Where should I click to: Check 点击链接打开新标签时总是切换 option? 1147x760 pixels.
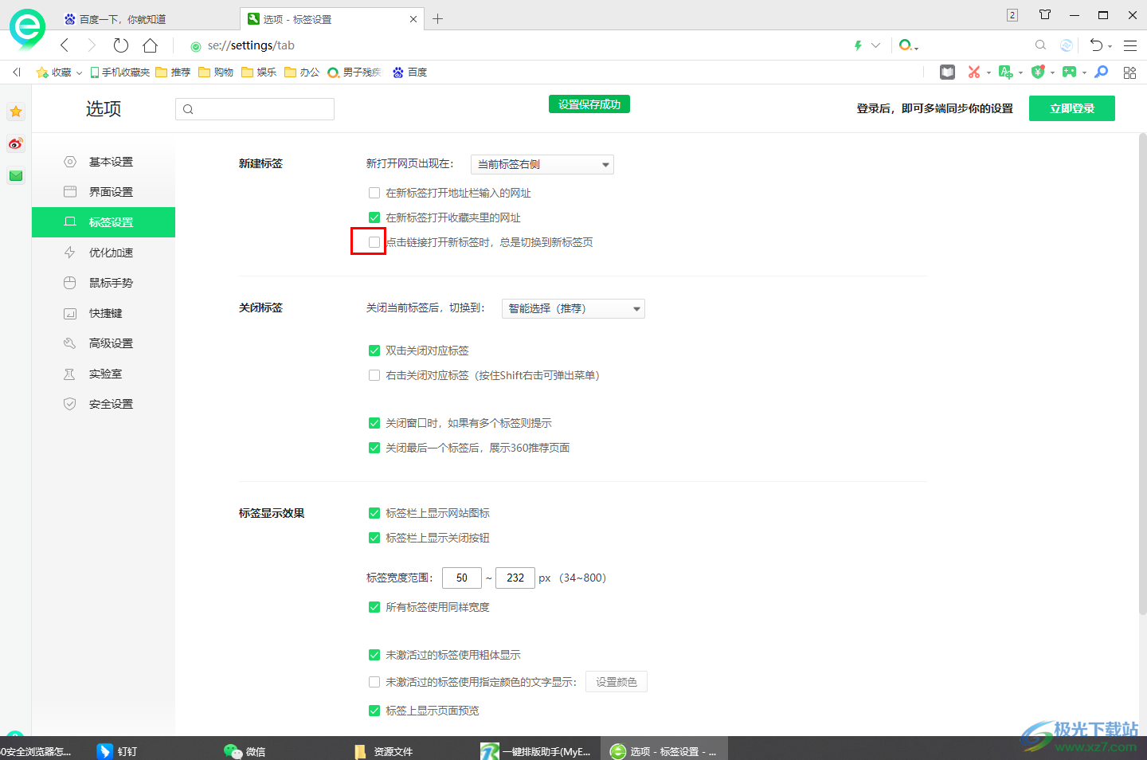[x=374, y=242]
